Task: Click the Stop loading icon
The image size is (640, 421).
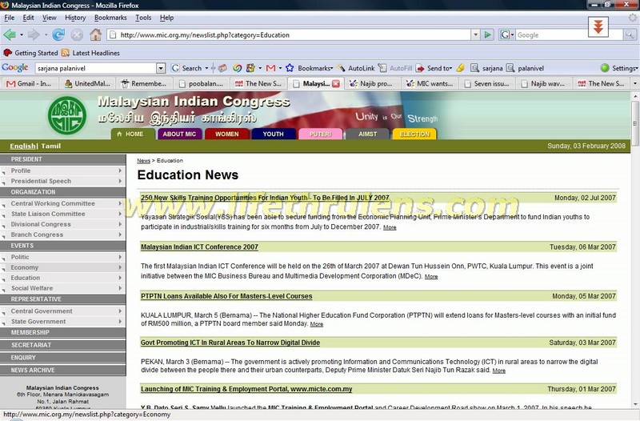Action: [77, 35]
